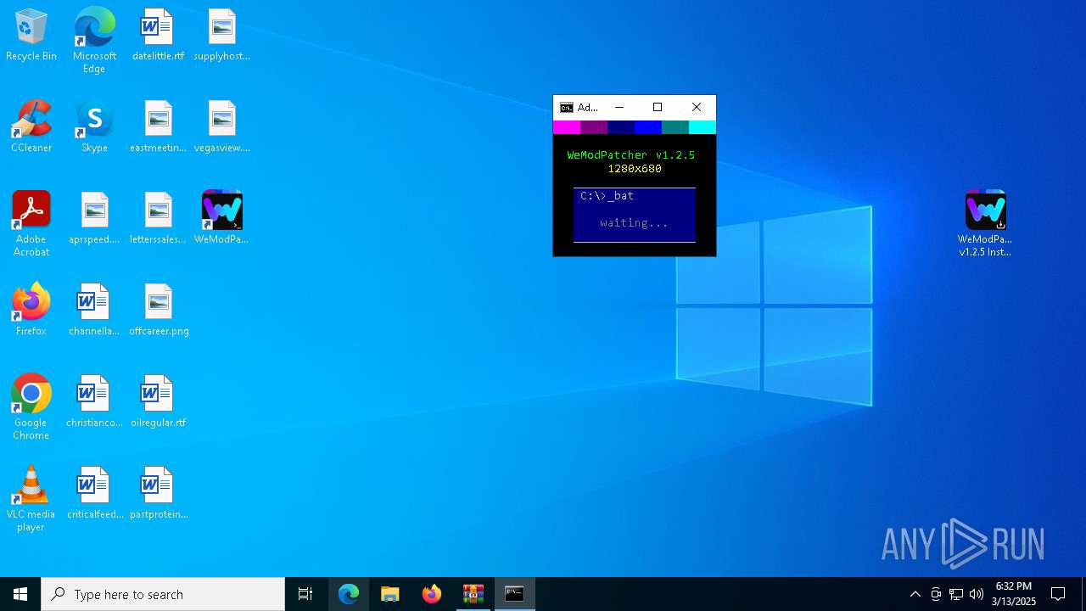Select the CCleaner desktop shortcut

coord(31,127)
